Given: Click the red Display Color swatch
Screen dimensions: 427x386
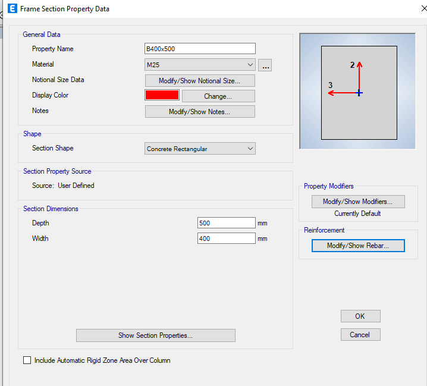Looking at the screenshot, I should point(162,95).
